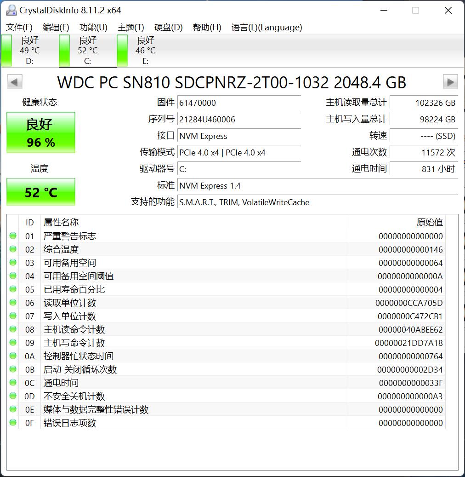The width and height of the screenshot is (465, 477).
Task: Click raw value 0000000CCA705D
Action: tap(409, 303)
